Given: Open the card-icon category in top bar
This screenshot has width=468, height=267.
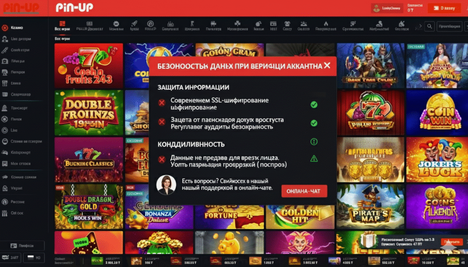Looking at the screenshot, I should [273, 26].
